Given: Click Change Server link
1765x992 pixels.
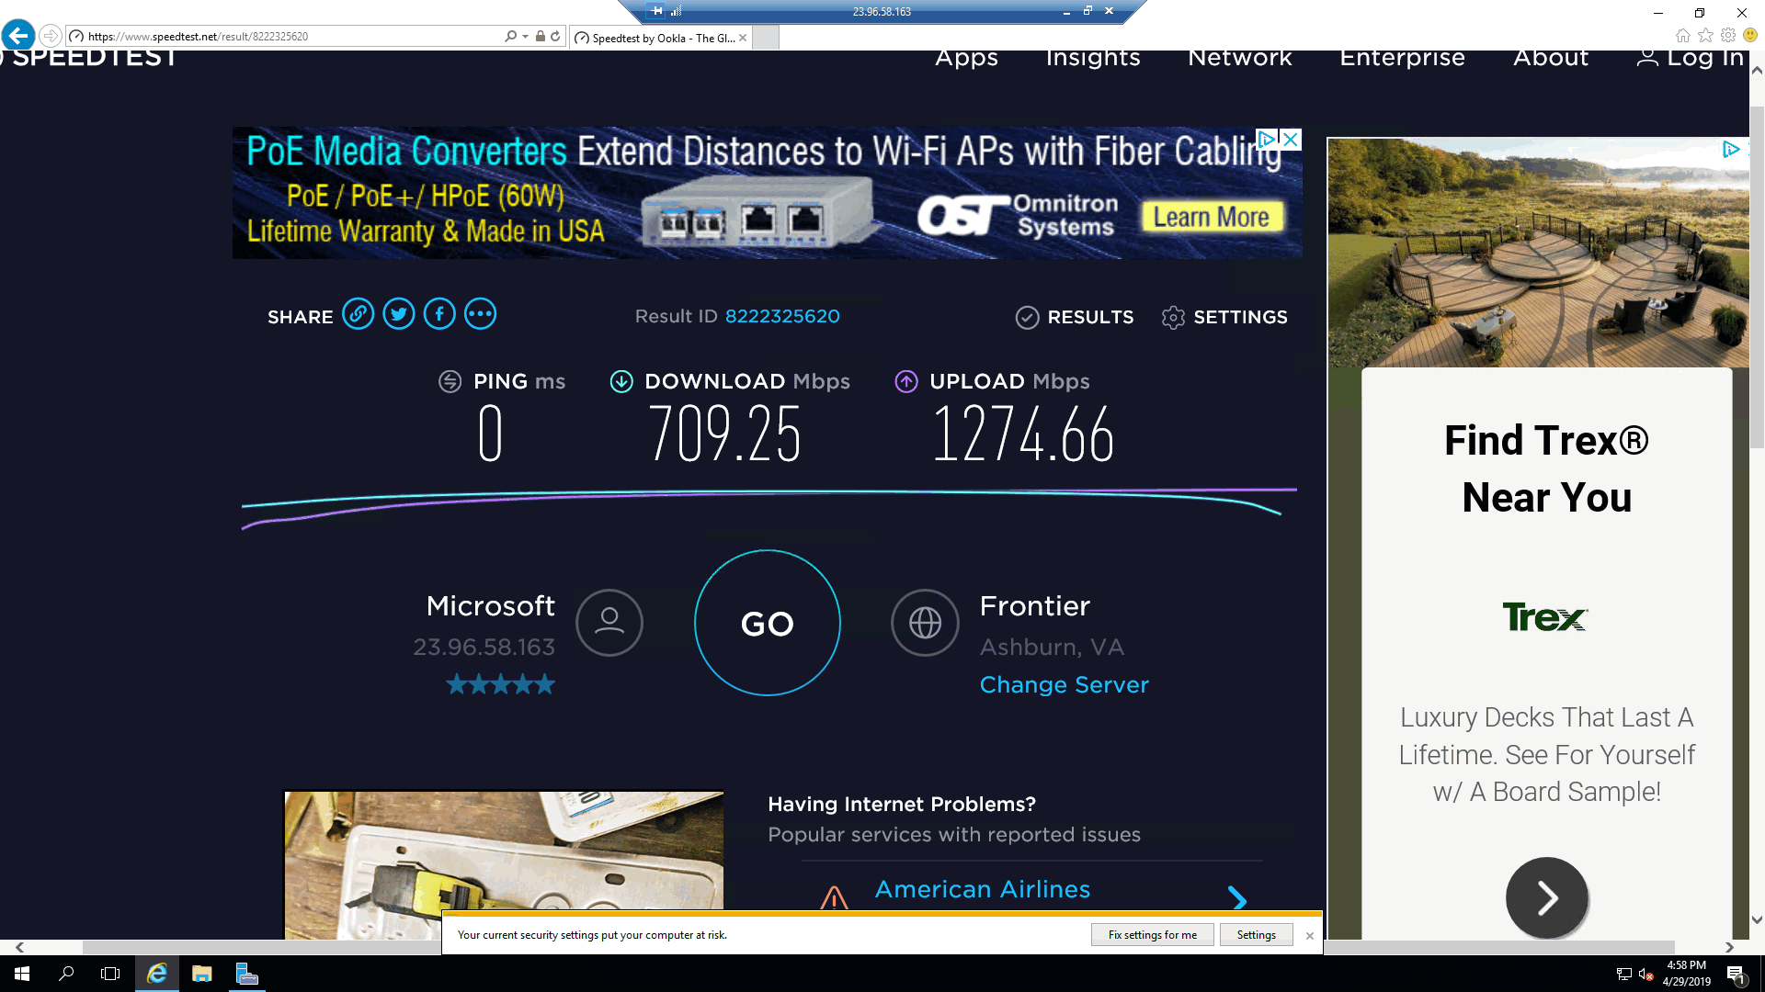Looking at the screenshot, I should click(1065, 684).
